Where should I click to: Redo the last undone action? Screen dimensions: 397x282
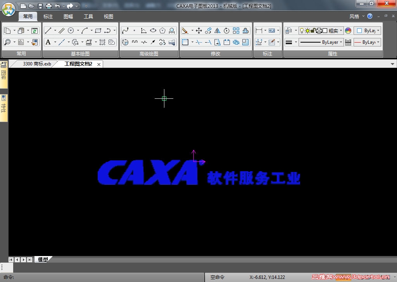tap(70, 6)
